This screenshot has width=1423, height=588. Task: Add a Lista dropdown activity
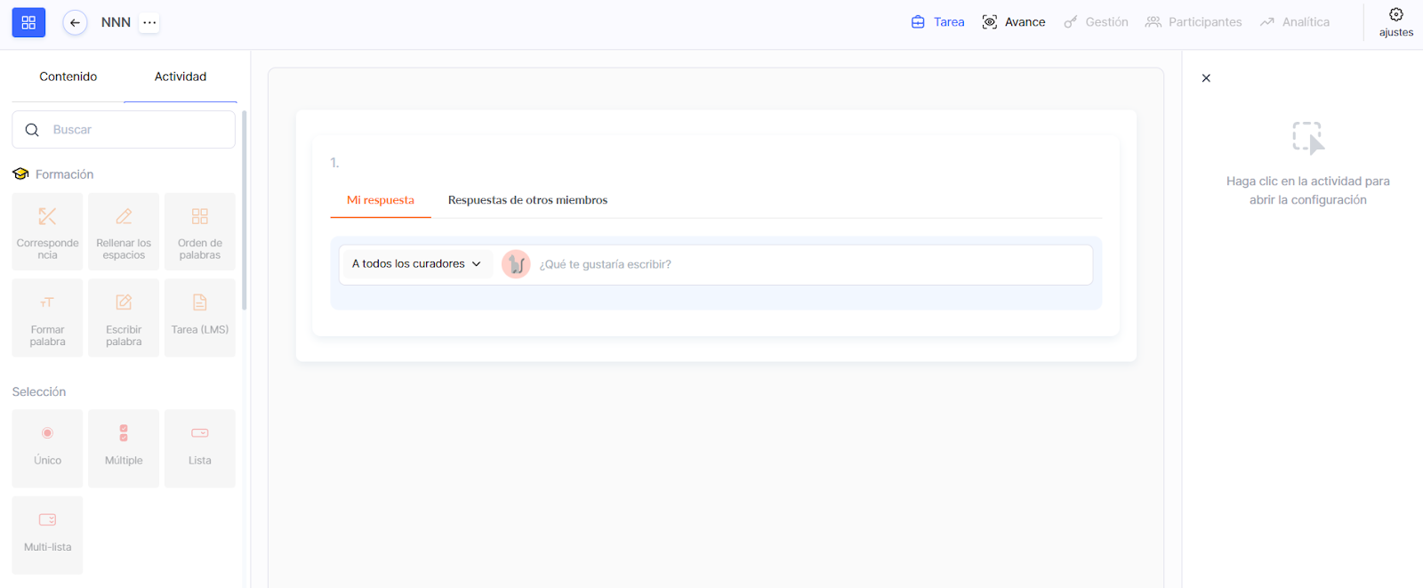[200, 447]
